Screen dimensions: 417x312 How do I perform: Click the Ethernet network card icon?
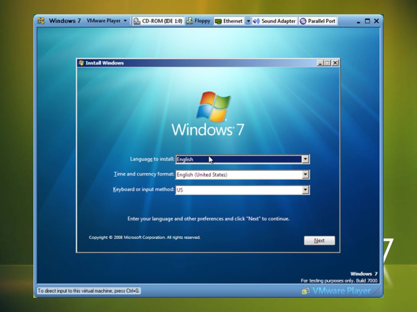coord(218,21)
